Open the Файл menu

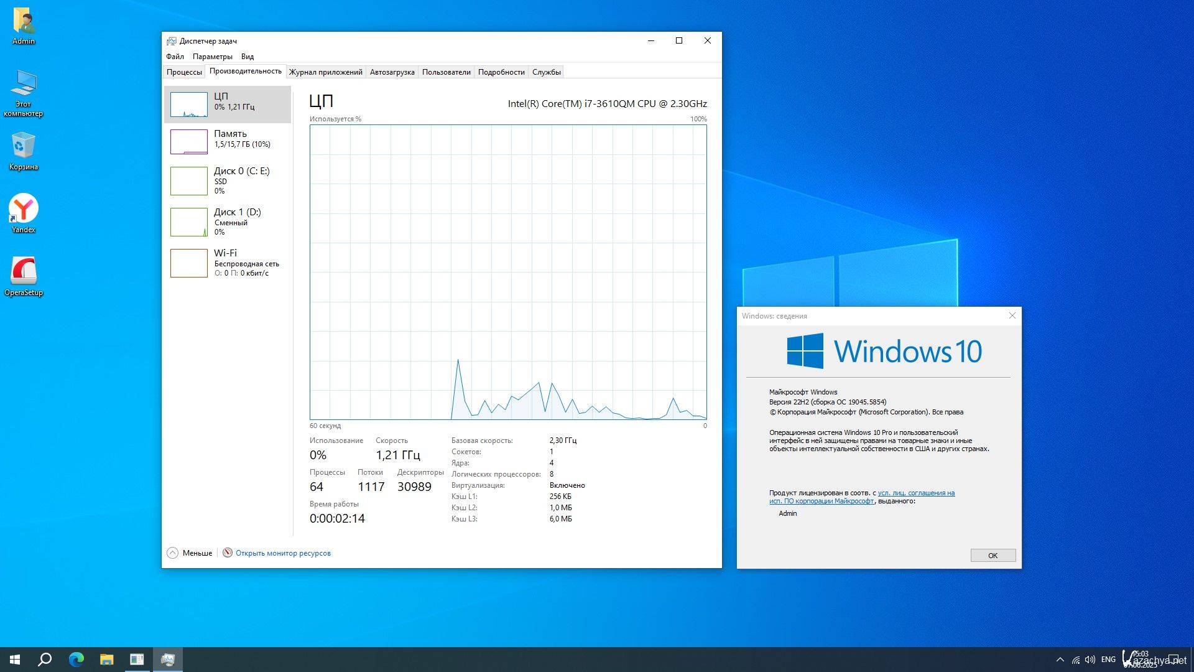tap(175, 57)
